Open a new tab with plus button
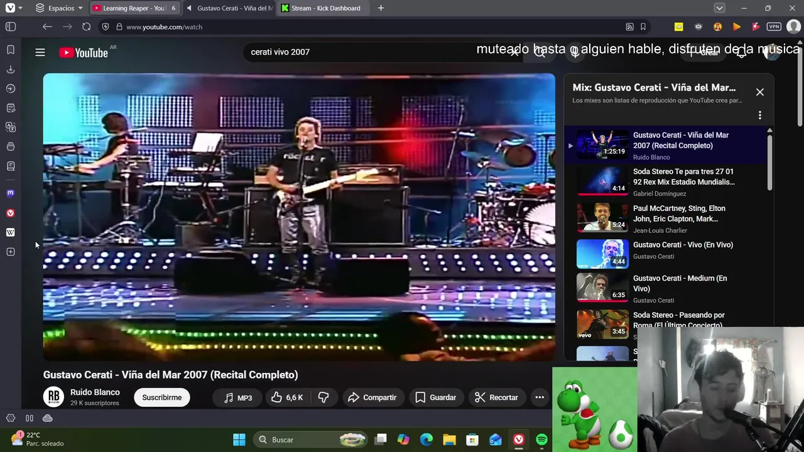Viewport: 804px width, 452px height. [x=381, y=8]
